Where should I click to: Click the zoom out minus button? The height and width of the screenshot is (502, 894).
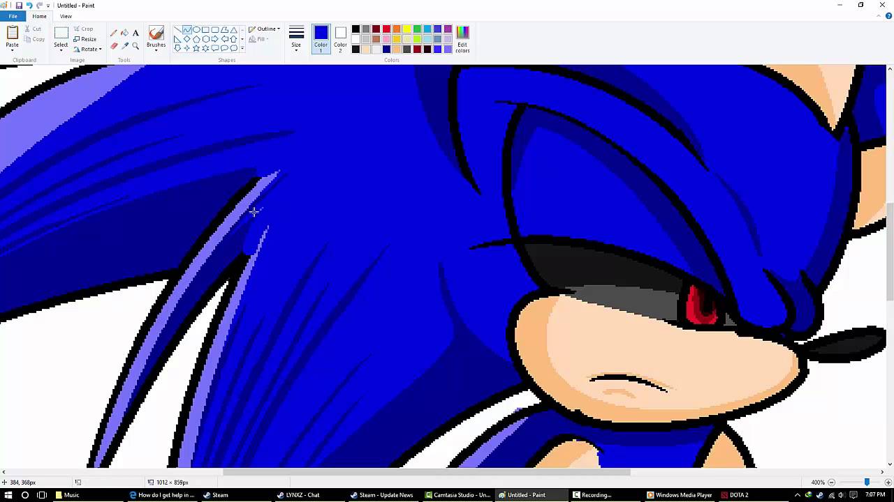click(831, 482)
